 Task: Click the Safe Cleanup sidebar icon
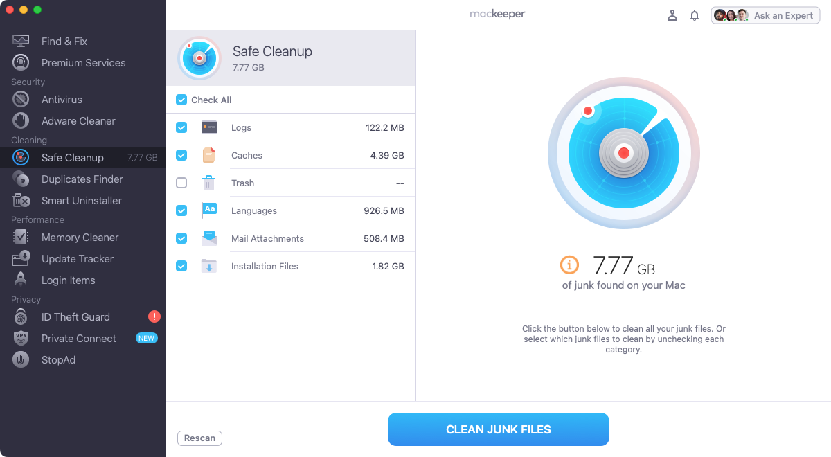[x=21, y=157]
